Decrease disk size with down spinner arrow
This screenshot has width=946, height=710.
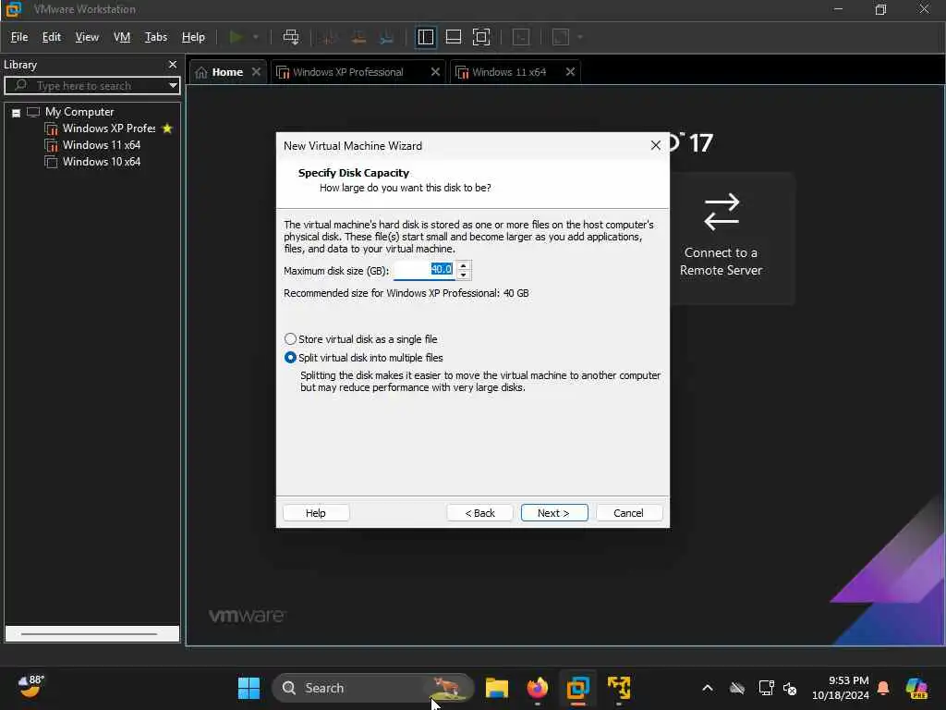[x=464, y=275]
